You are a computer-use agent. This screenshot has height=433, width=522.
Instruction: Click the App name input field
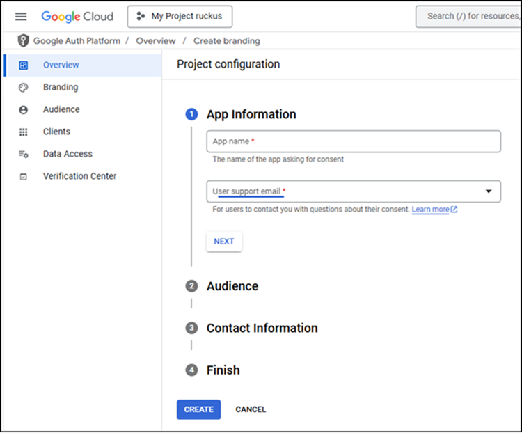pyautogui.click(x=354, y=141)
